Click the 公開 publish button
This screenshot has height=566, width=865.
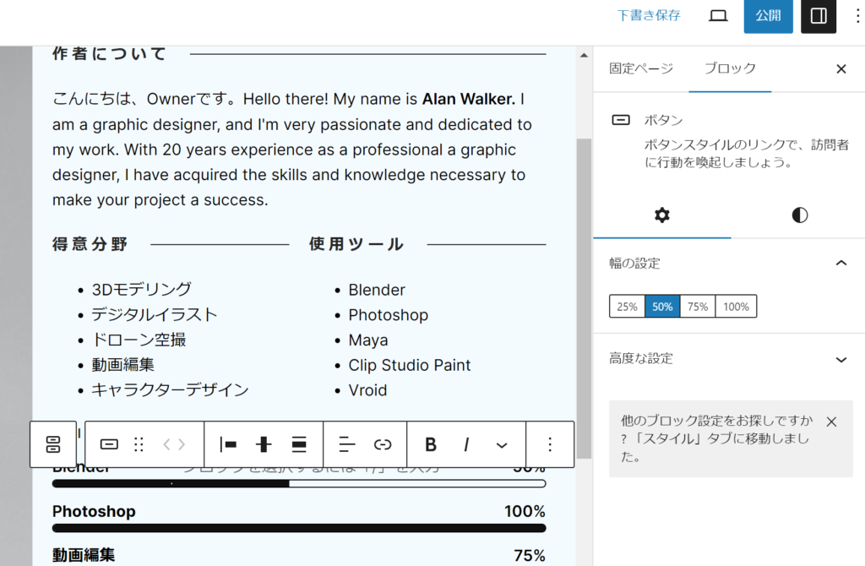click(x=768, y=16)
